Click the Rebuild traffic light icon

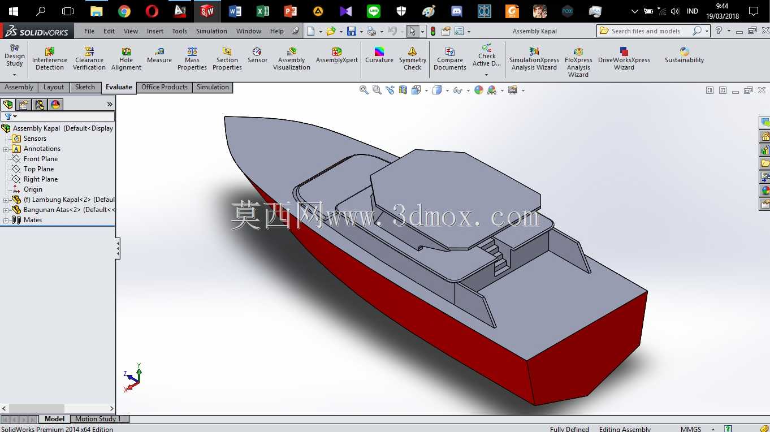click(433, 31)
